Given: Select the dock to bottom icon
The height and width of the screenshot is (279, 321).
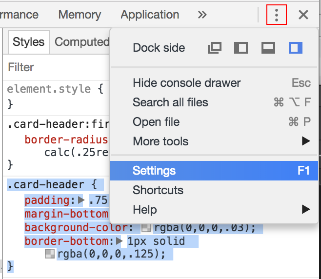Looking at the screenshot, I should (268, 48).
